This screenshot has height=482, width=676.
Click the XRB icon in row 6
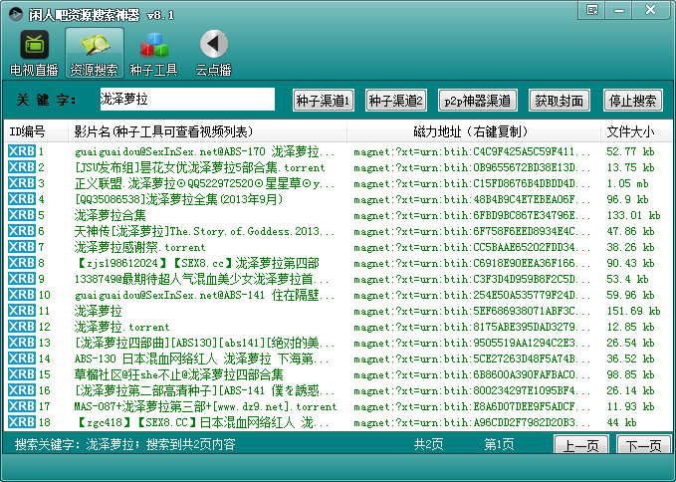coord(22,231)
